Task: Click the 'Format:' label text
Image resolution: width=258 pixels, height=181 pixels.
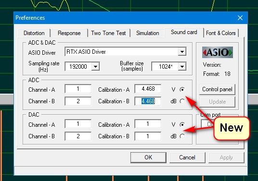Action: [x=211, y=74]
